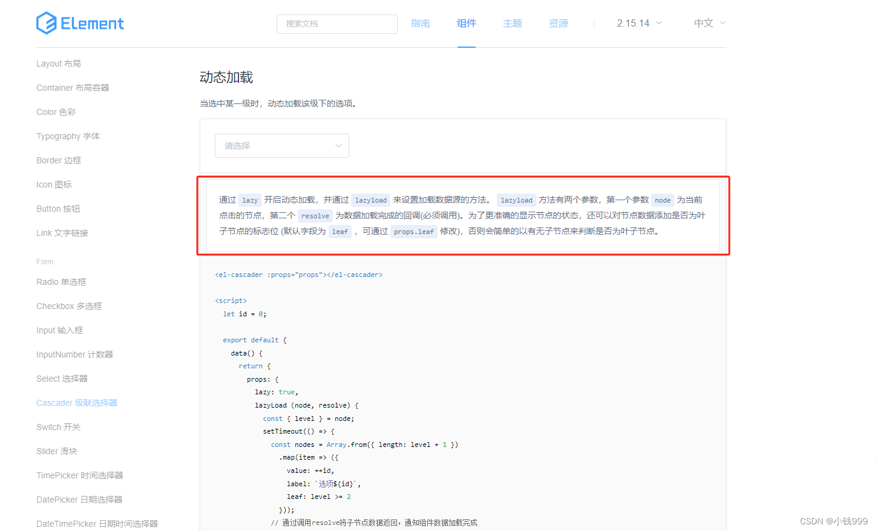This screenshot has width=877, height=531.
Task: Go to Input 输入框 page
Action: click(x=60, y=330)
